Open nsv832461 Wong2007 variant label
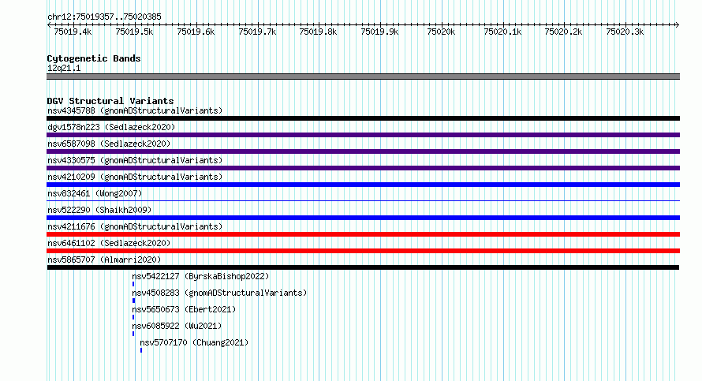 click(x=95, y=193)
